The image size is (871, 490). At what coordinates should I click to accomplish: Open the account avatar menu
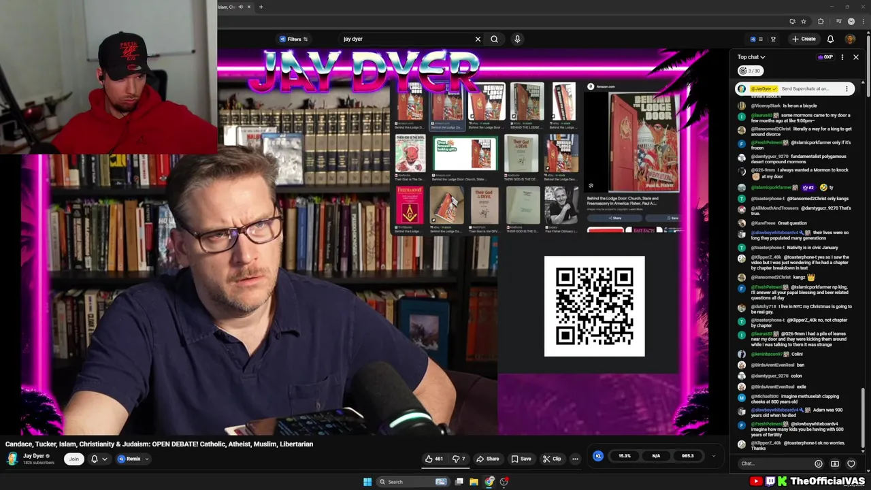point(850,39)
